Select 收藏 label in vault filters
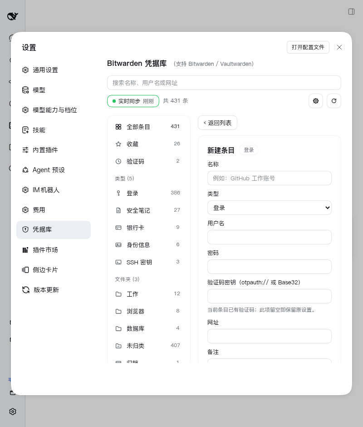Screen dimensions: 363x427 click(x=132, y=144)
